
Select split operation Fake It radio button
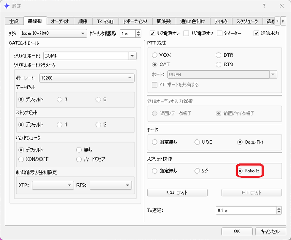click(240, 171)
